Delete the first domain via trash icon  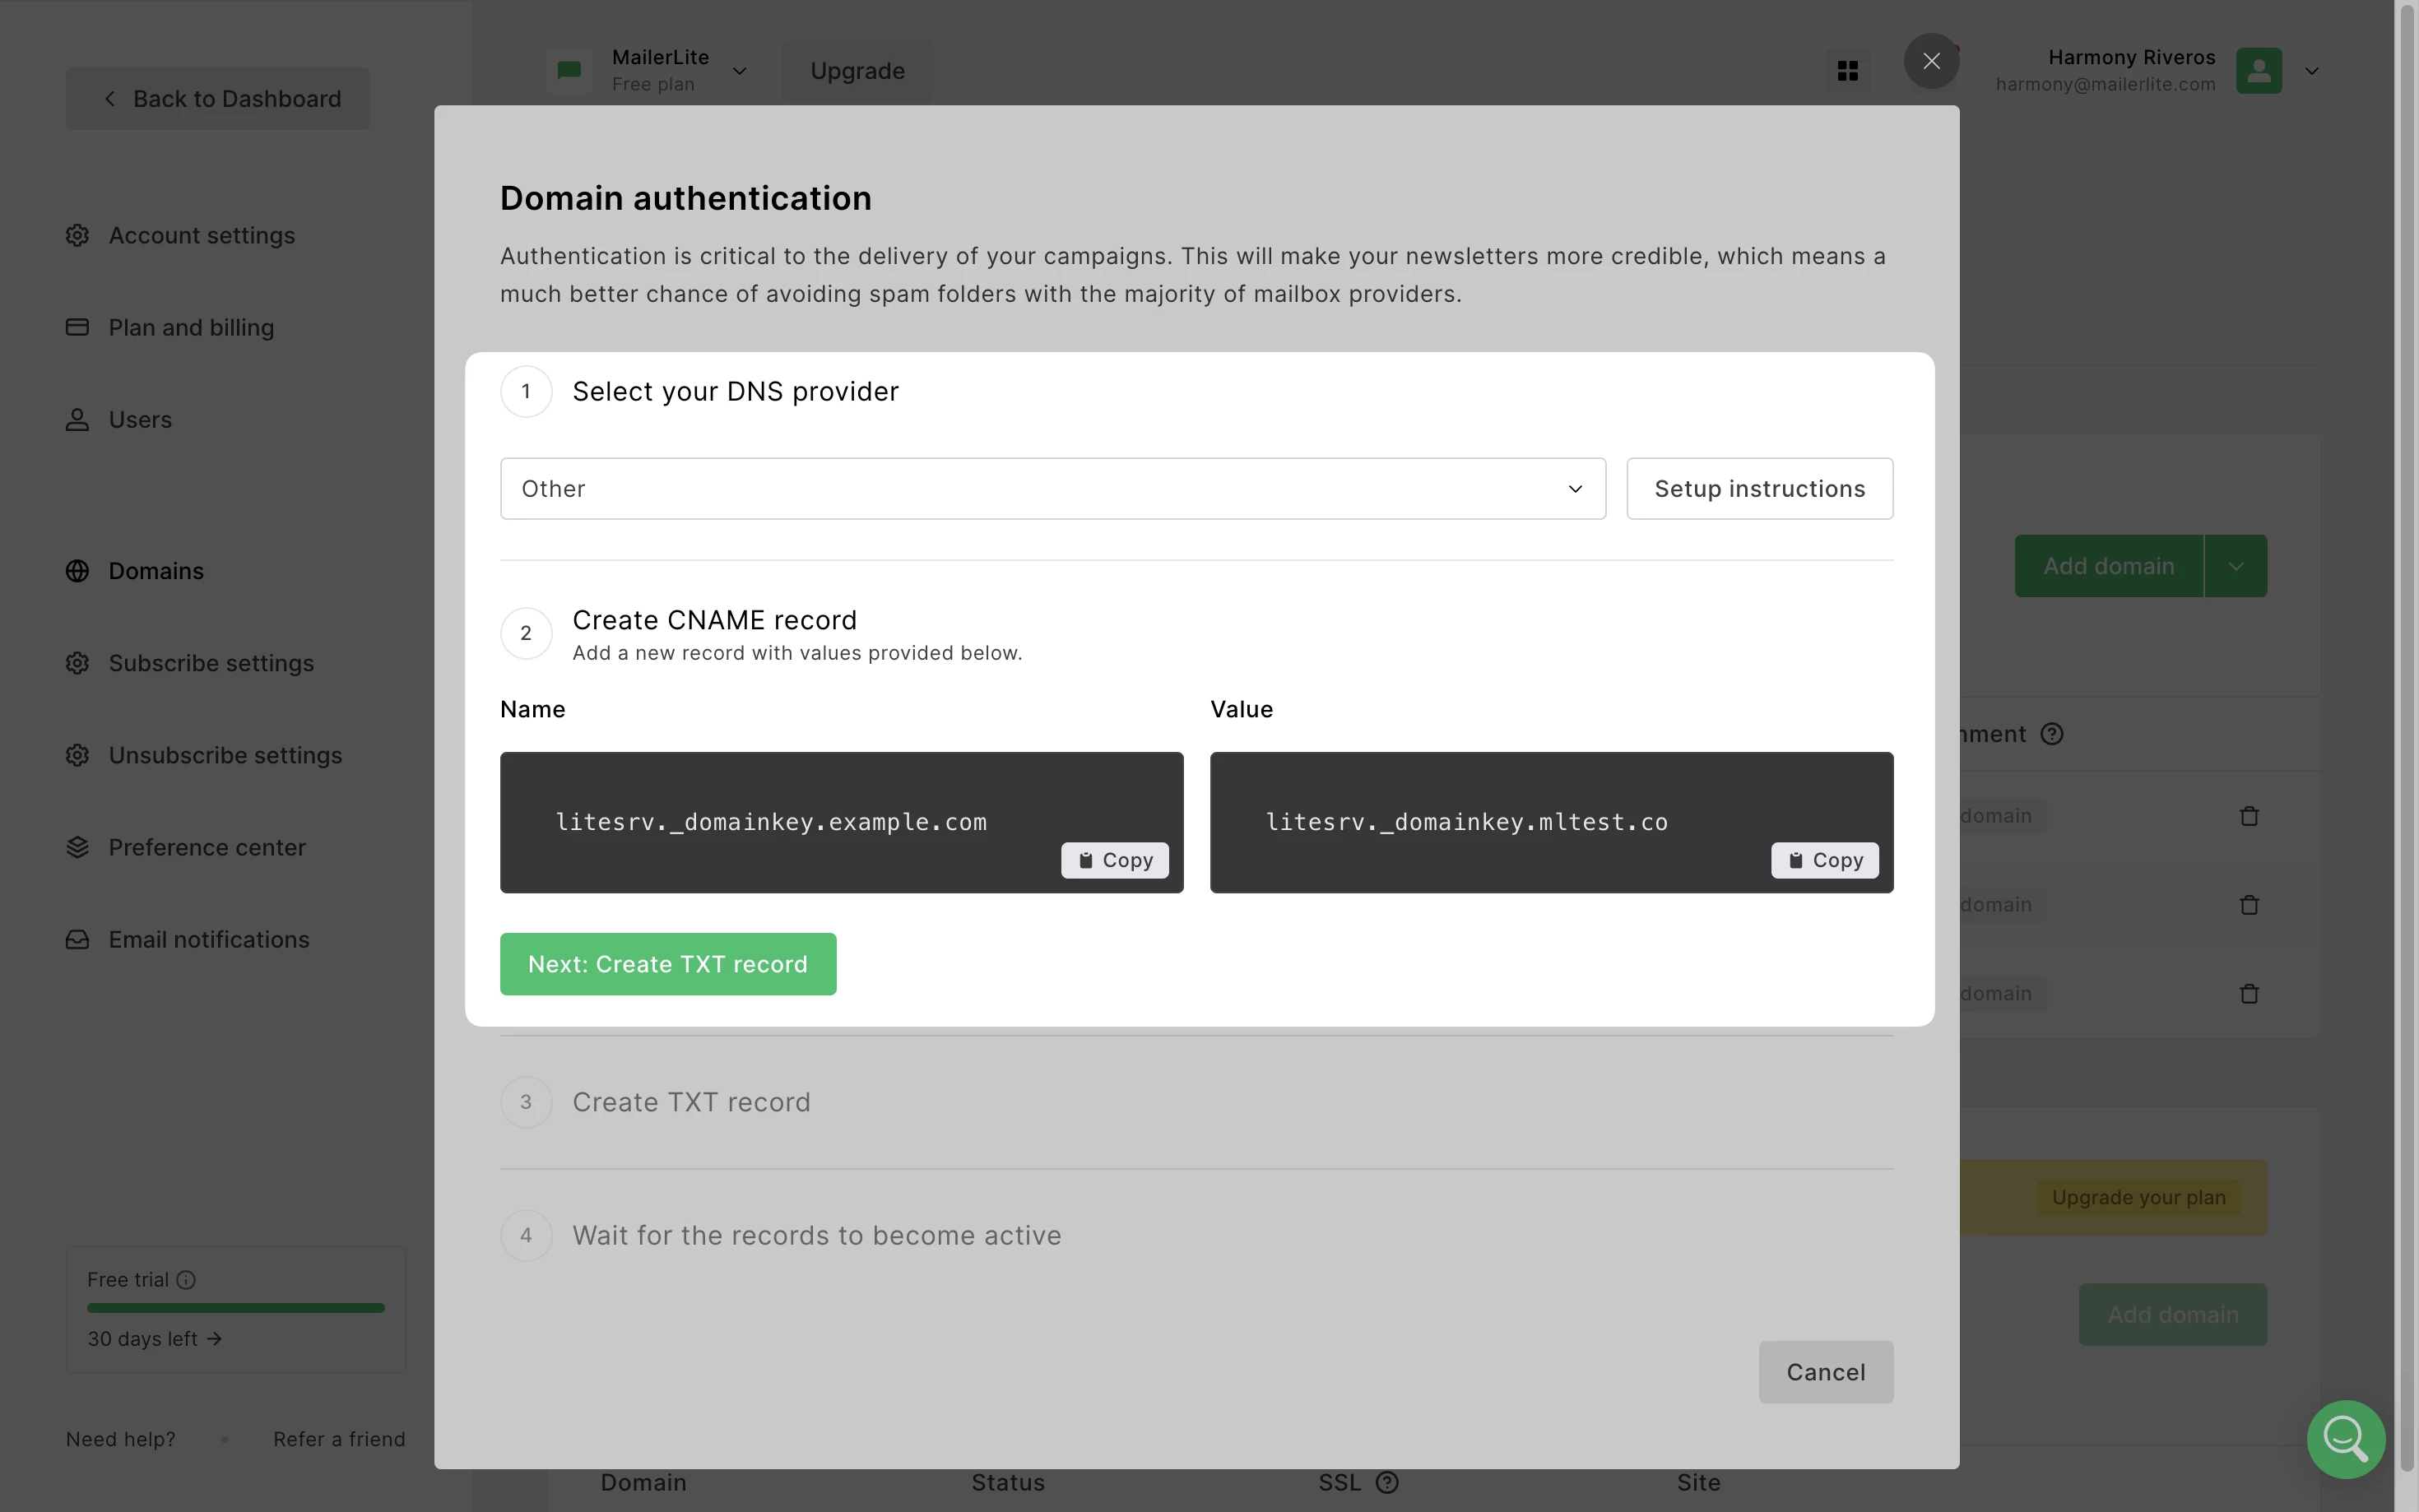[2249, 816]
